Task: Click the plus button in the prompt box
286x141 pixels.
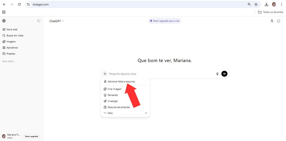Action: (x=105, y=74)
